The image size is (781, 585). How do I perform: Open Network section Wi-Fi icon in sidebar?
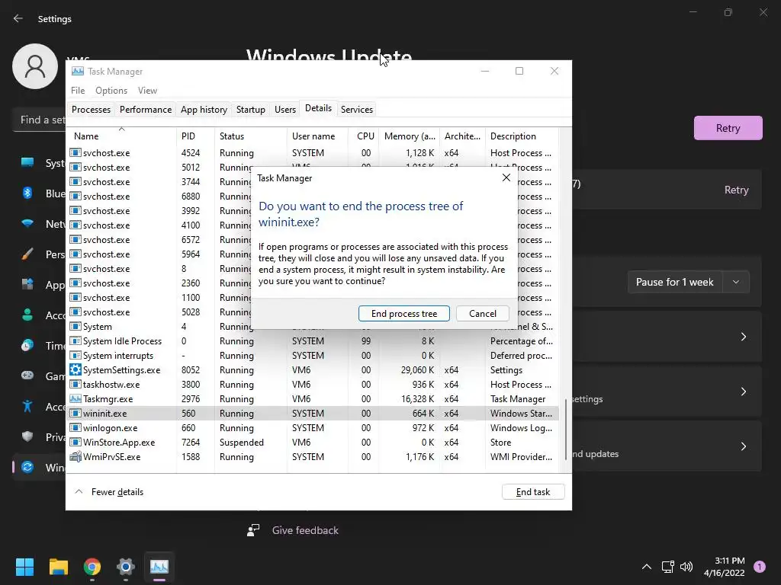click(x=27, y=223)
